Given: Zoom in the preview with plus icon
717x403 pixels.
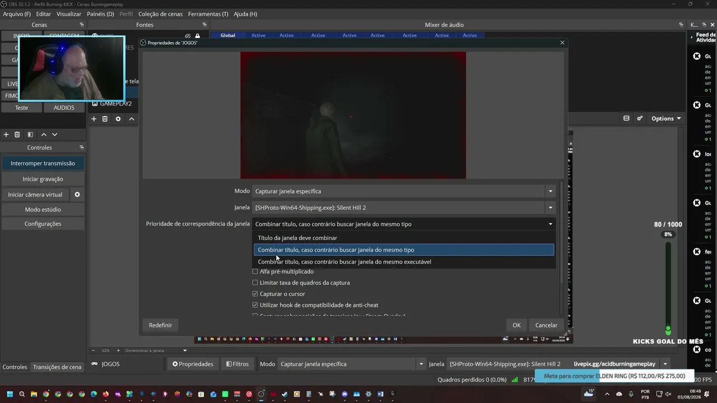Looking at the screenshot, I should (118, 350).
